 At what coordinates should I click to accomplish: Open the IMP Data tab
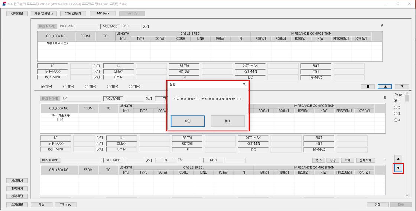click(x=103, y=13)
